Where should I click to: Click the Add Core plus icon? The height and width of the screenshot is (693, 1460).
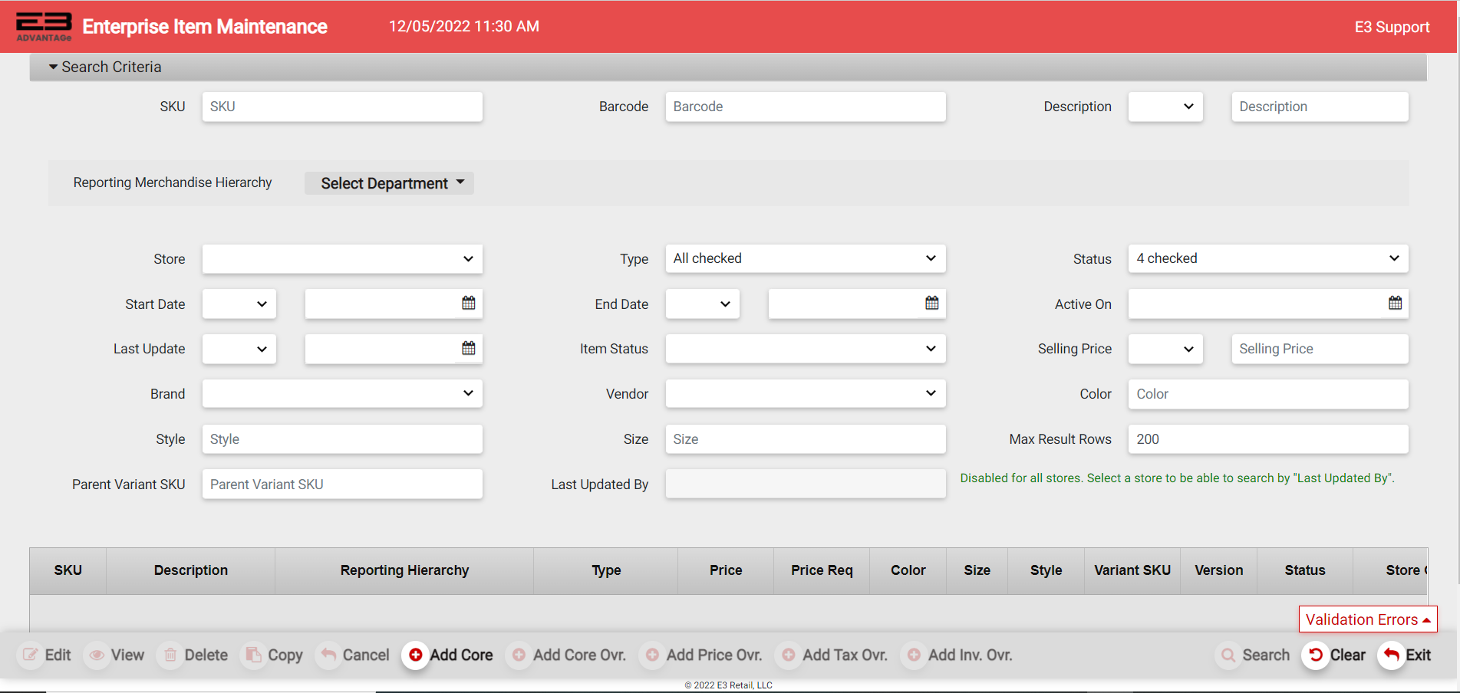[x=416, y=655]
